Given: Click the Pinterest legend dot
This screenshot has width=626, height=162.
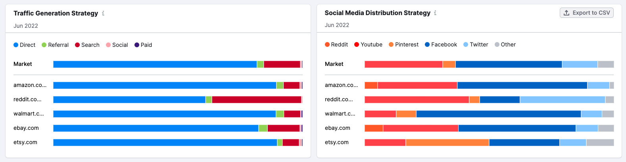Looking at the screenshot, I should click(x=391, y=44).
